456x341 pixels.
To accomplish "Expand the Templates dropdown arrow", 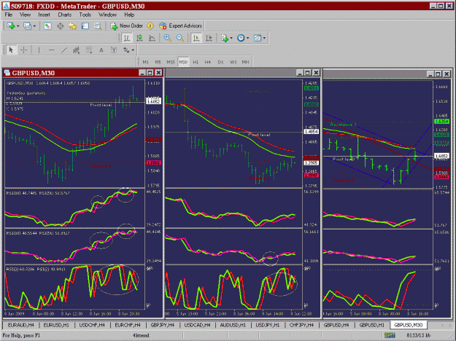I will point(264,38).
